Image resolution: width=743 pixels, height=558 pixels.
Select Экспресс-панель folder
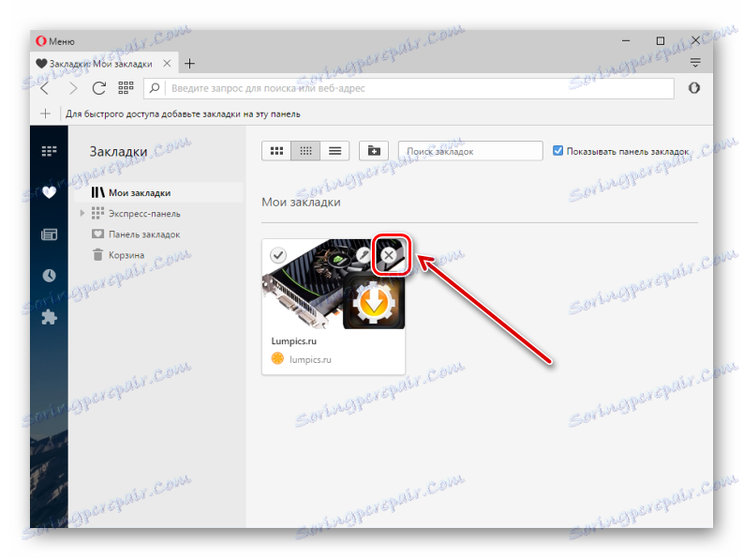point(144,214)
